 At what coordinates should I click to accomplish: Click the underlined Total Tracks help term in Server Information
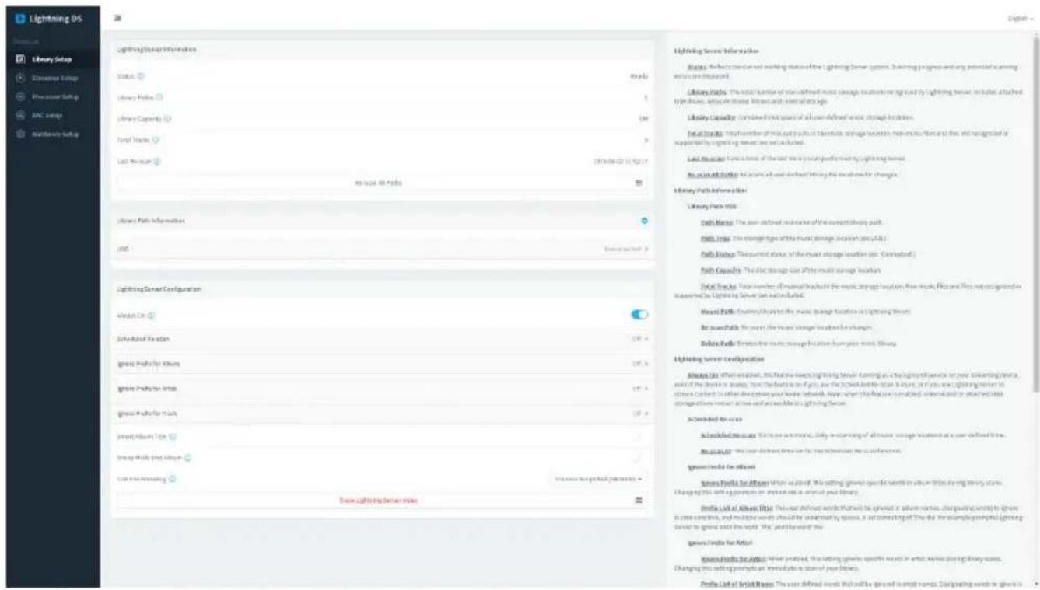point(706,134)
